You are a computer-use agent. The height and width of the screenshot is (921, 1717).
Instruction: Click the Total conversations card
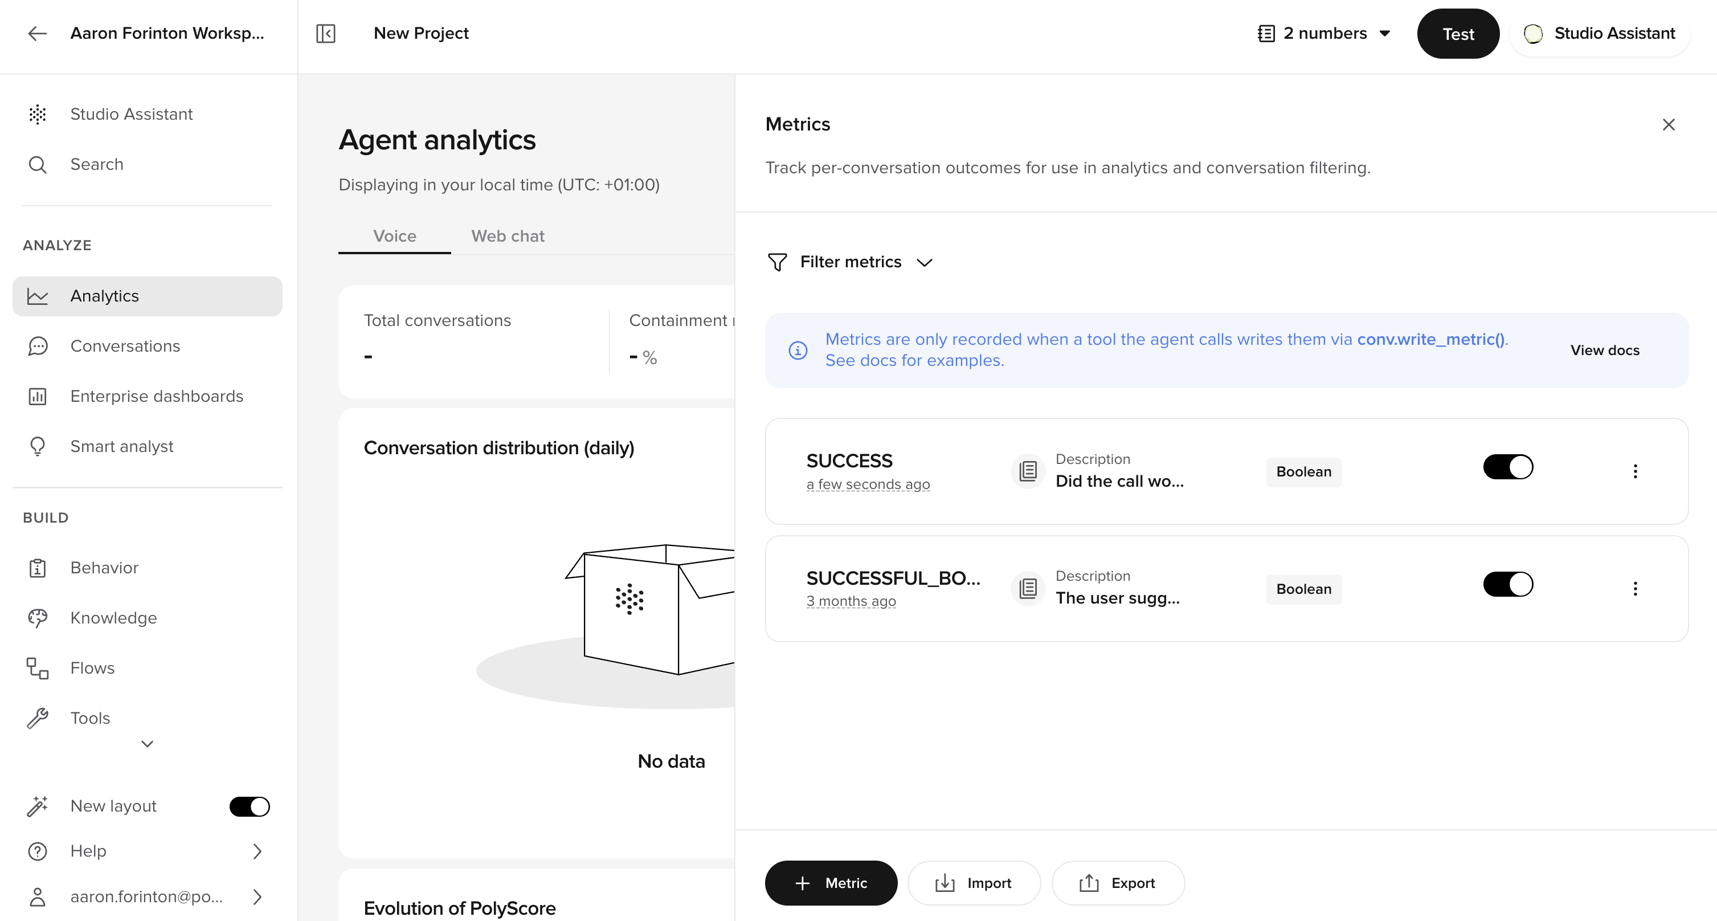473,341
